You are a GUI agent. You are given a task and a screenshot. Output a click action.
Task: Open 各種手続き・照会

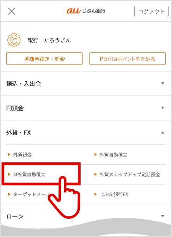pyautogui.click(x=44, y=59)
